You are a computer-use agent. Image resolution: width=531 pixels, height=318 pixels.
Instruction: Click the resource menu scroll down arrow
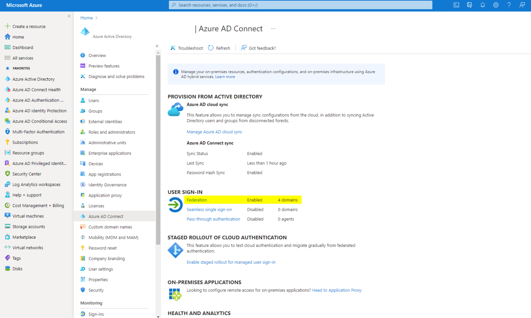pyautogui.click(x=158, y=316)
